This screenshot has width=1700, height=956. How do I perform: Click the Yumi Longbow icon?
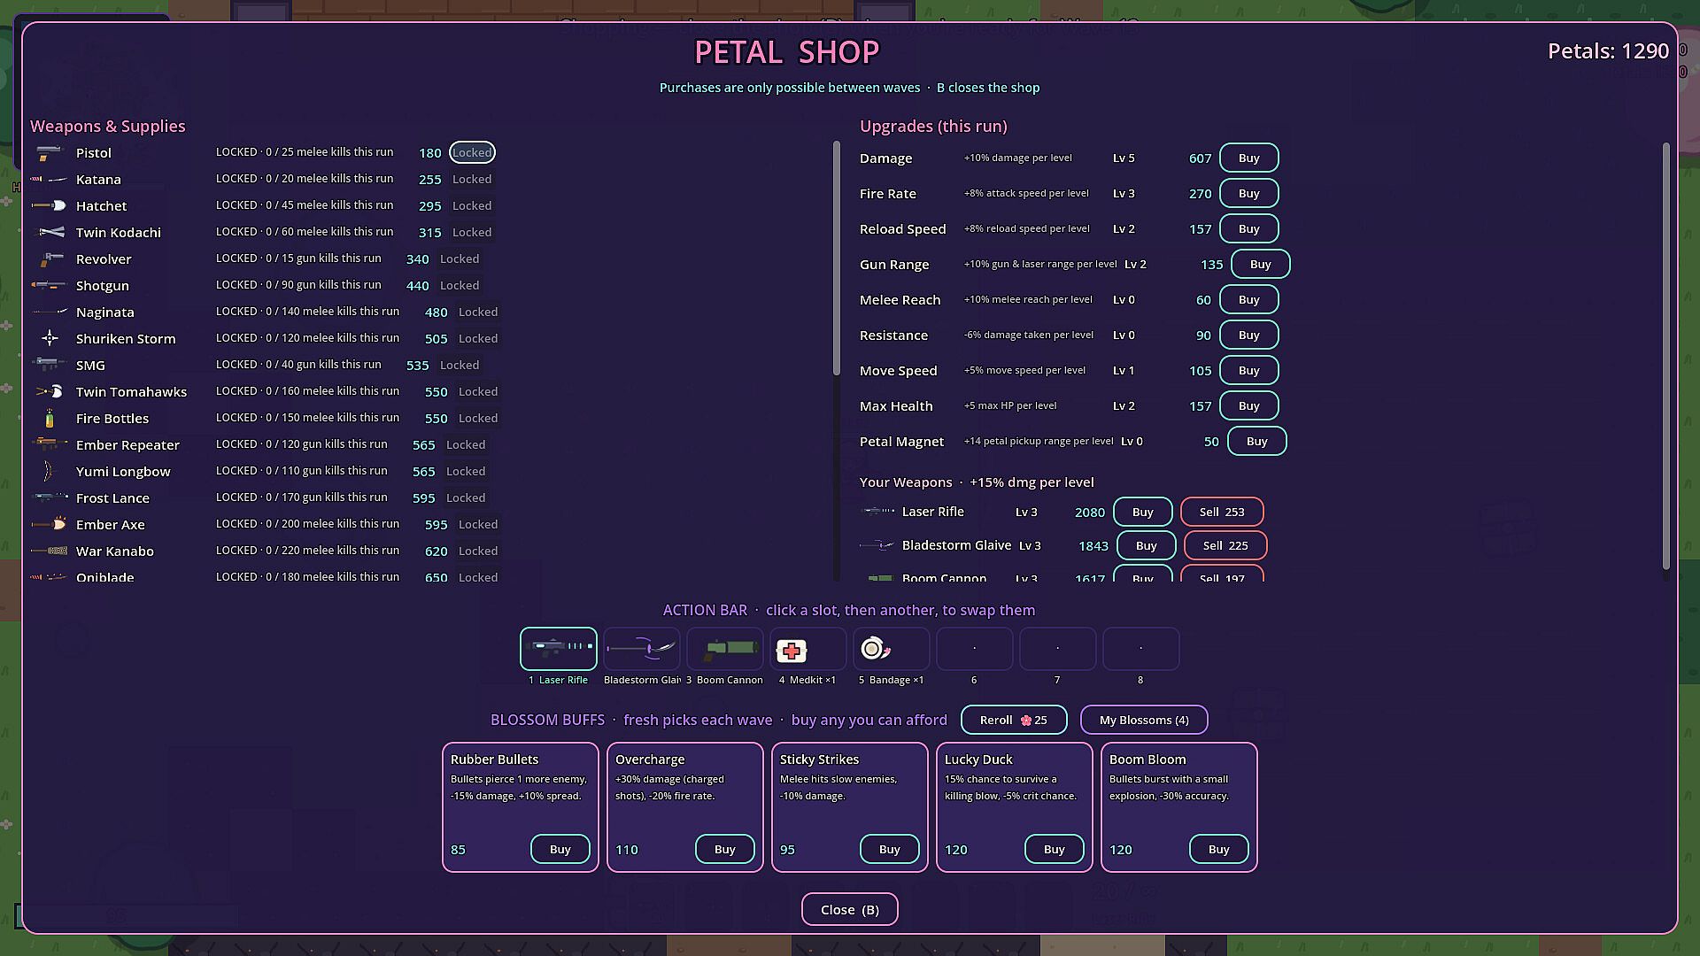pyautogui.click(x=50, y=472)
